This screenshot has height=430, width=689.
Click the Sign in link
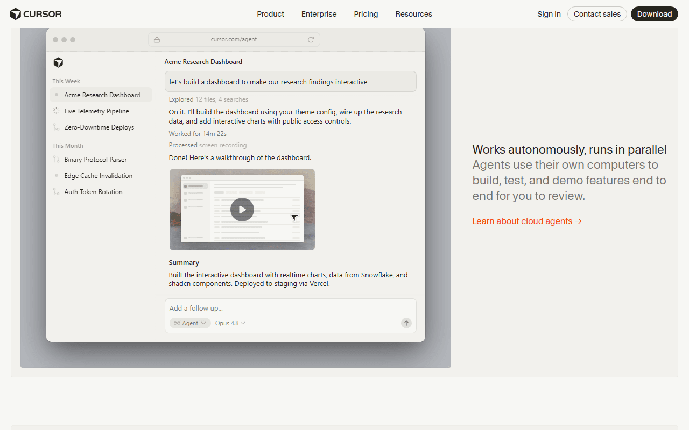click(x=549, y=14)
